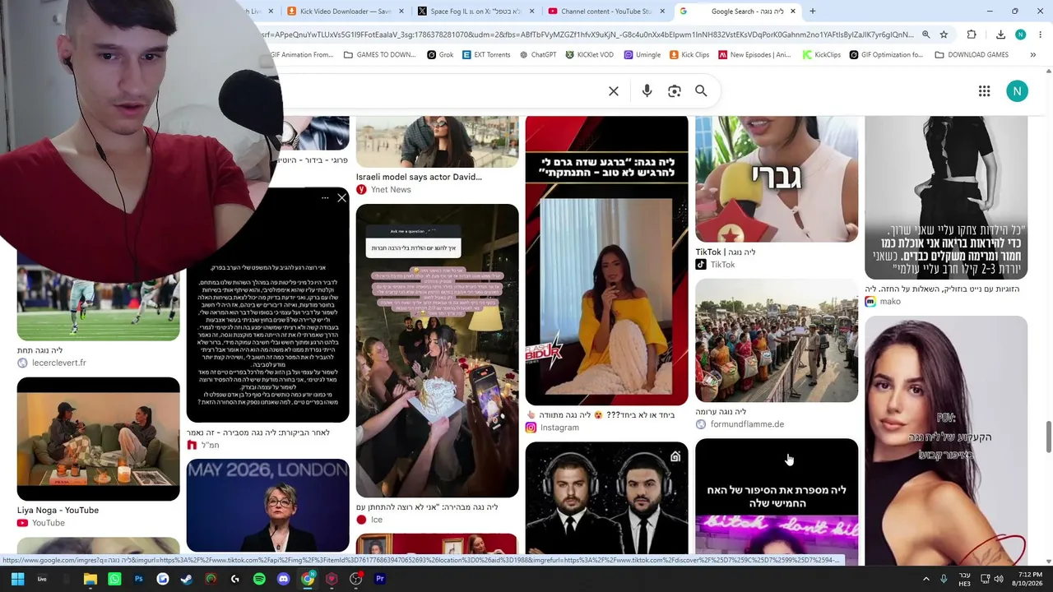Open Discord from the taskbar
Image resolution: width=1053 pixels, height=592 pixels.
283,579
